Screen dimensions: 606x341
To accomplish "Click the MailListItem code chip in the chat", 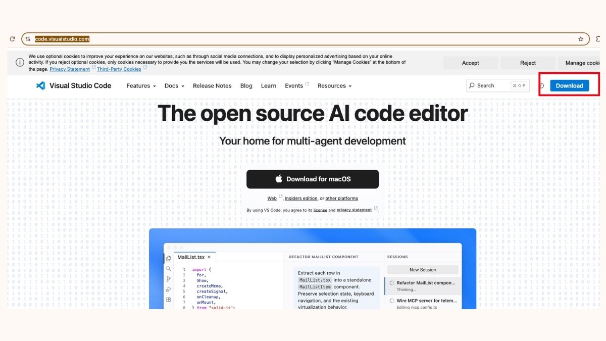I will [x=314, y=287].
